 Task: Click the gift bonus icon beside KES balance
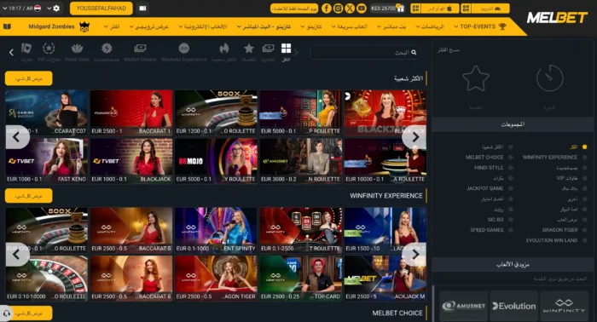[400, 8]
